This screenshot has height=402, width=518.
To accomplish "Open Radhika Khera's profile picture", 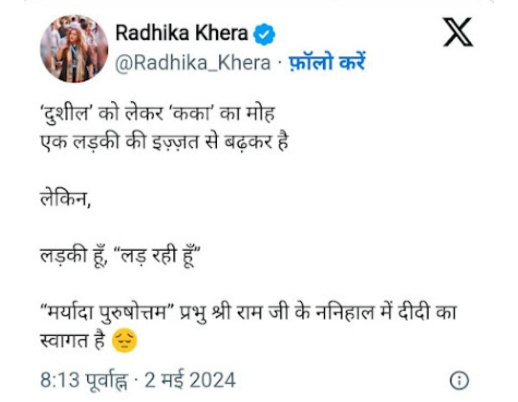I will [73, 48].
